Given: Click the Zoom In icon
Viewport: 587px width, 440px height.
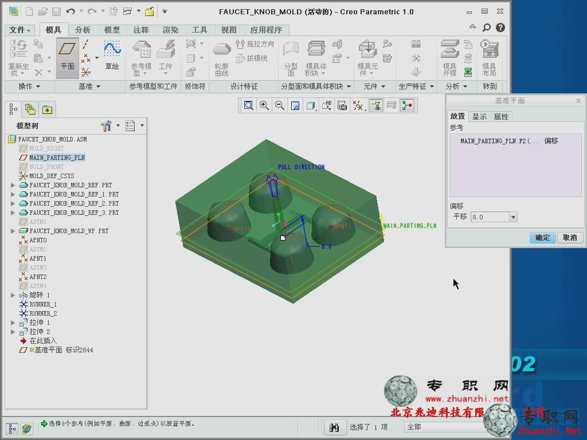Looking at the screenshot, I should [x=264, y=105].
